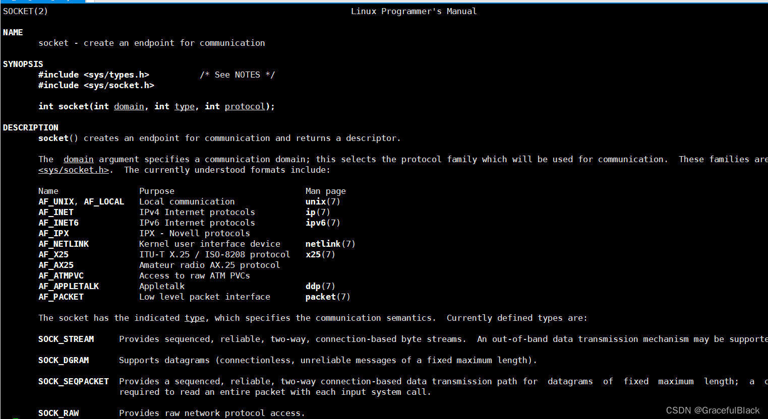Click the #include <sys/types.h> line
Image resolution: width=768 pixels, height=419 pixels.
click(94, 75)
